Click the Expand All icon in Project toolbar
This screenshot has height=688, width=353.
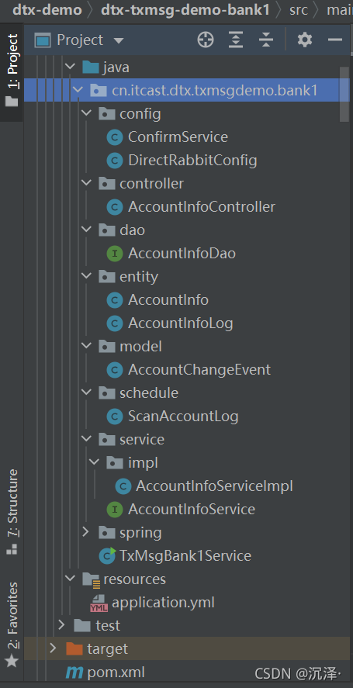236,40
